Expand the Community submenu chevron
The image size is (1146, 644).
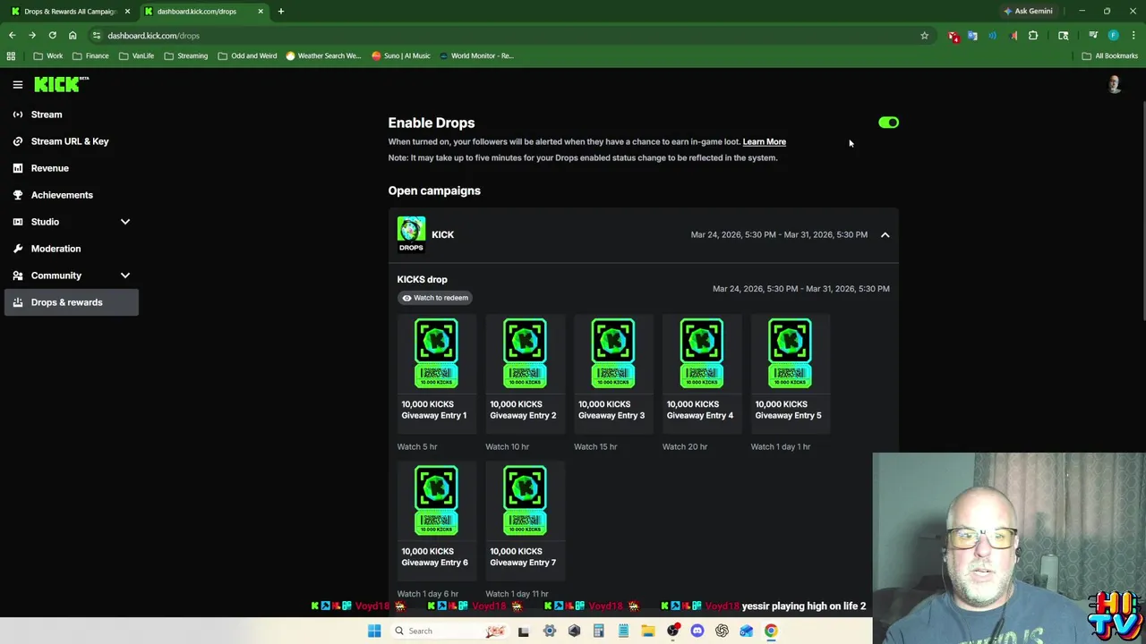click(125, 275)
